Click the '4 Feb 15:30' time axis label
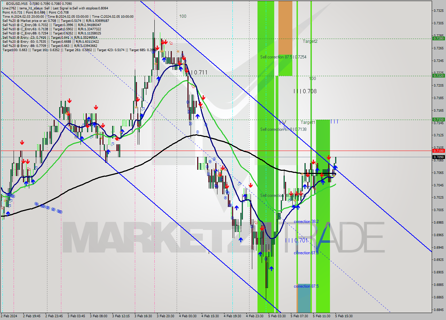The height and width of the screenshot is (320, 446). click(x=210, y=316)
